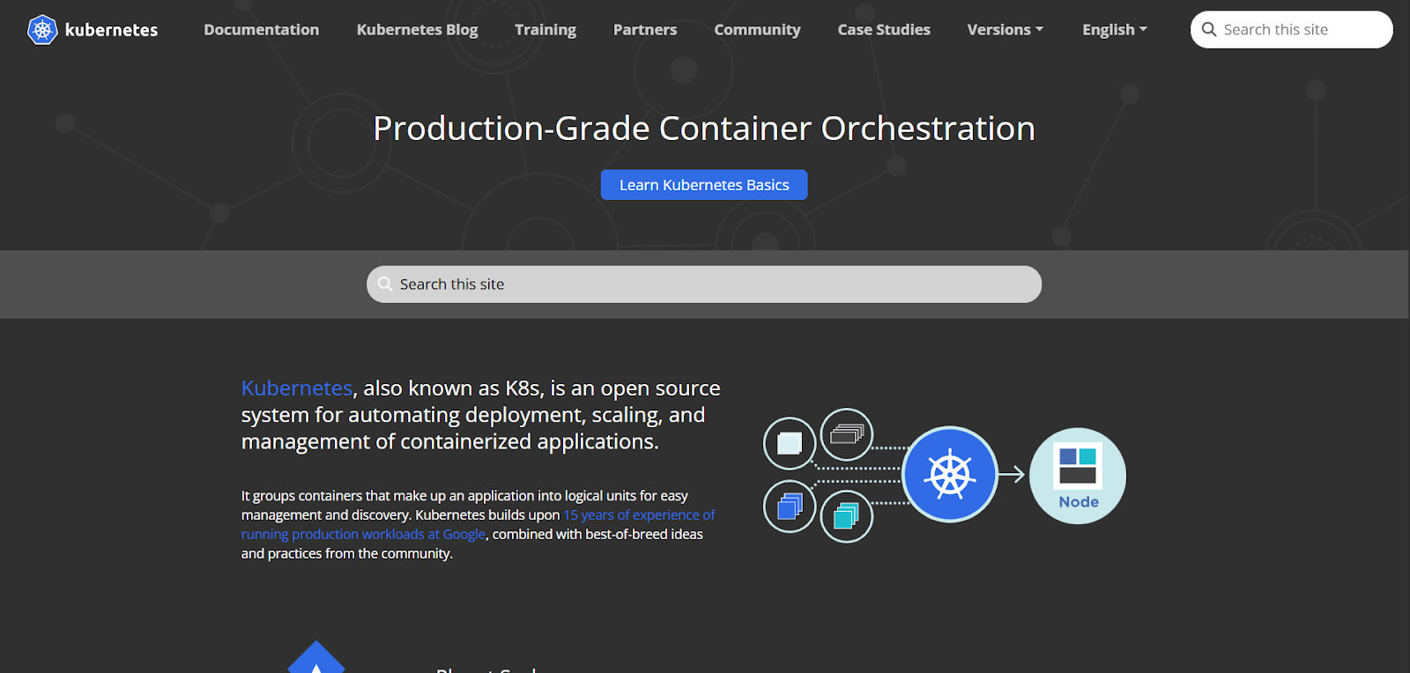Click the Kubernetes wheel logo icon
This screenshot has width=1410, height=673.
point(42,30)
